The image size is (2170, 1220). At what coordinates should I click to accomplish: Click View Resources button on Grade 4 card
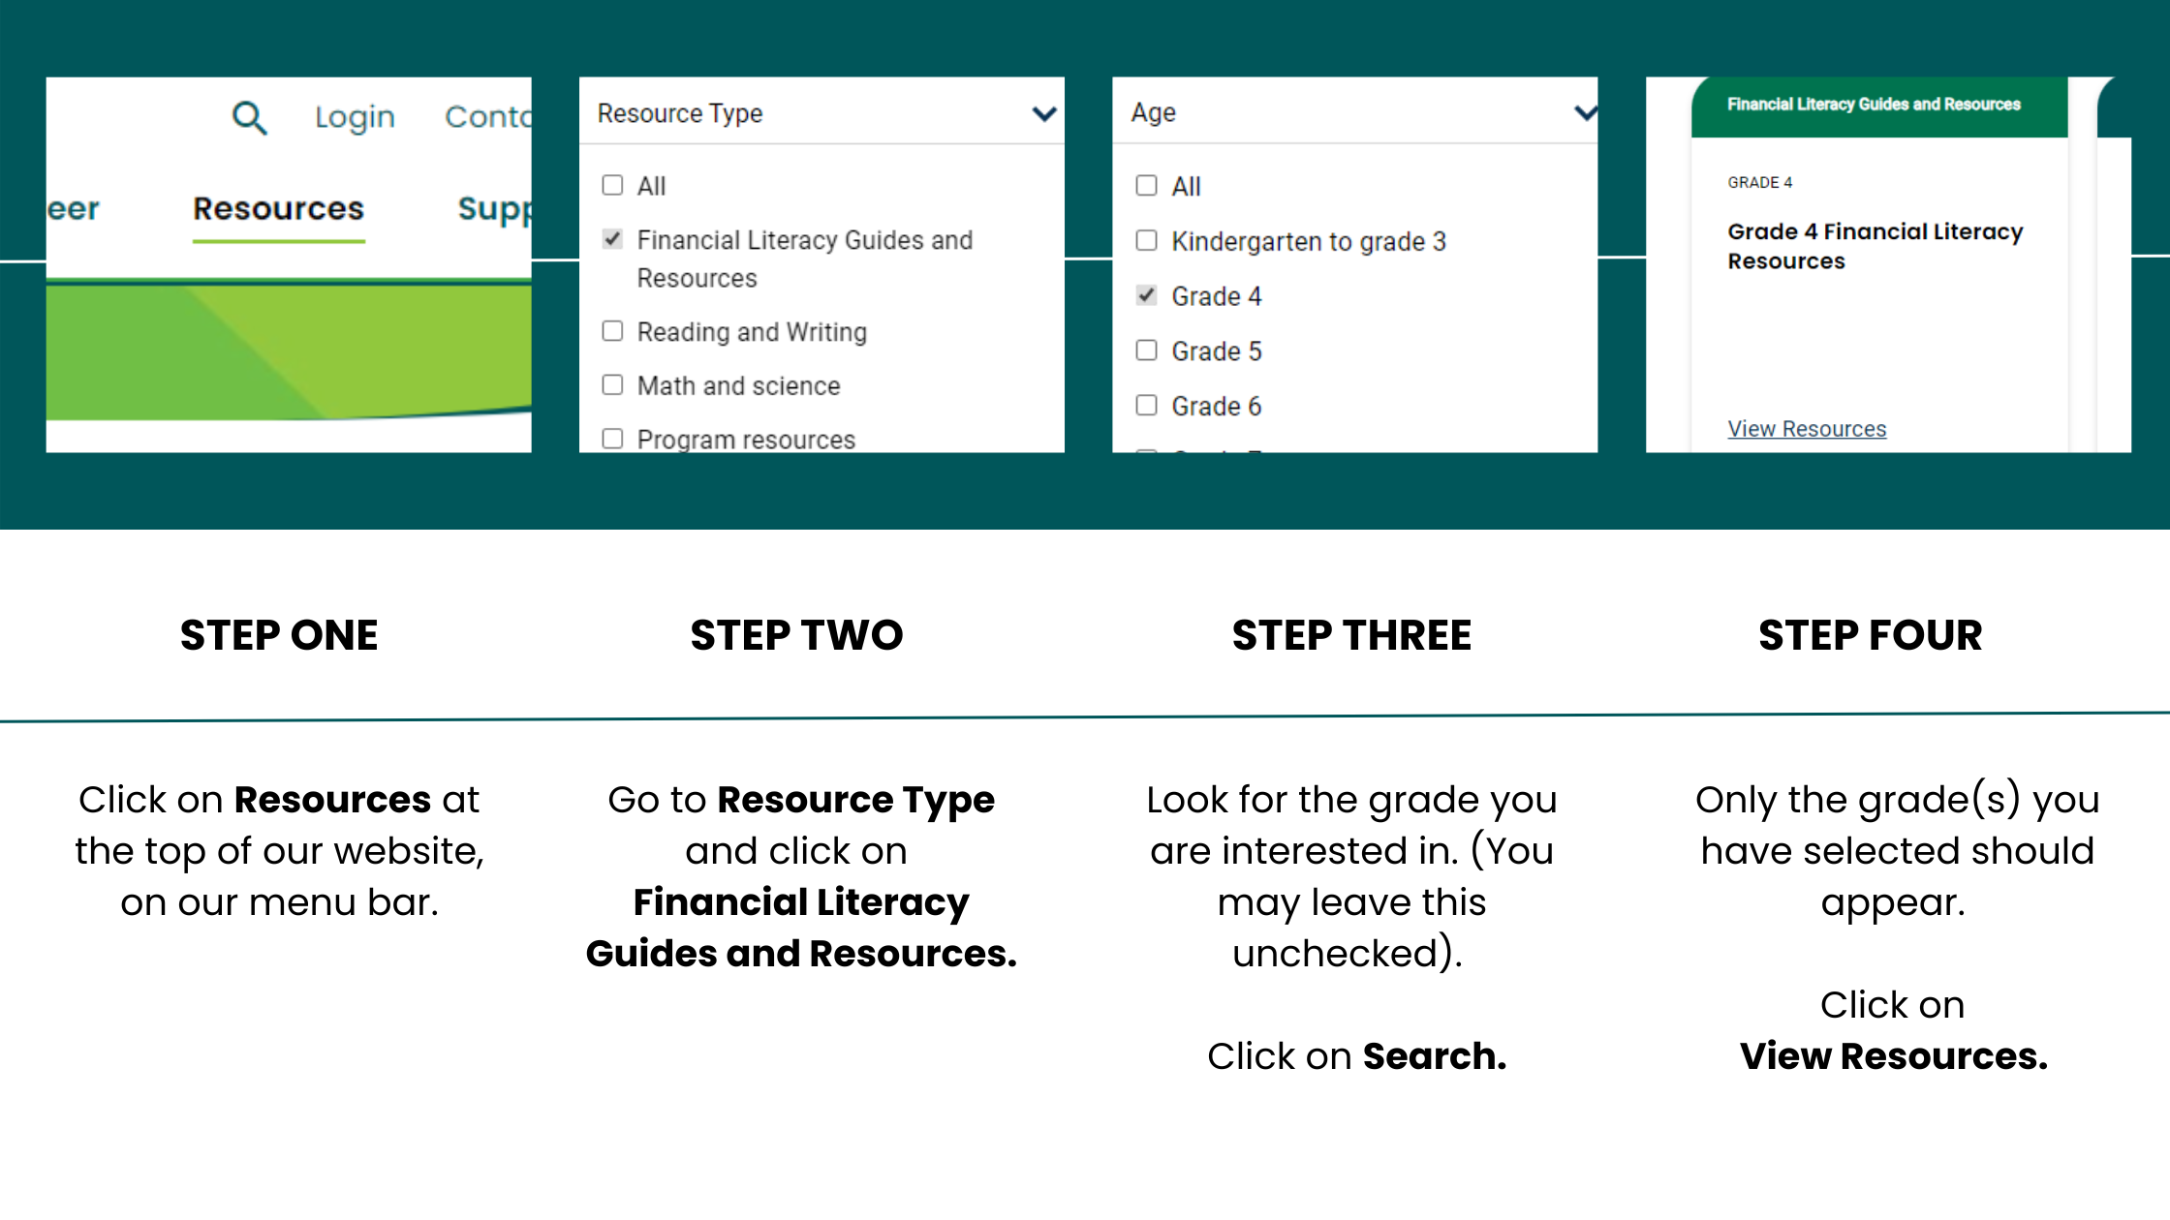(1808, 429)
